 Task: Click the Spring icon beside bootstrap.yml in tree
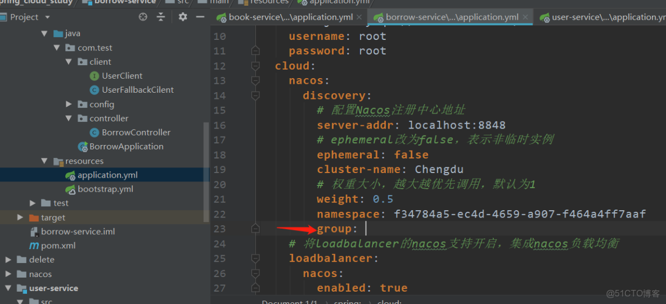[70, 189]
